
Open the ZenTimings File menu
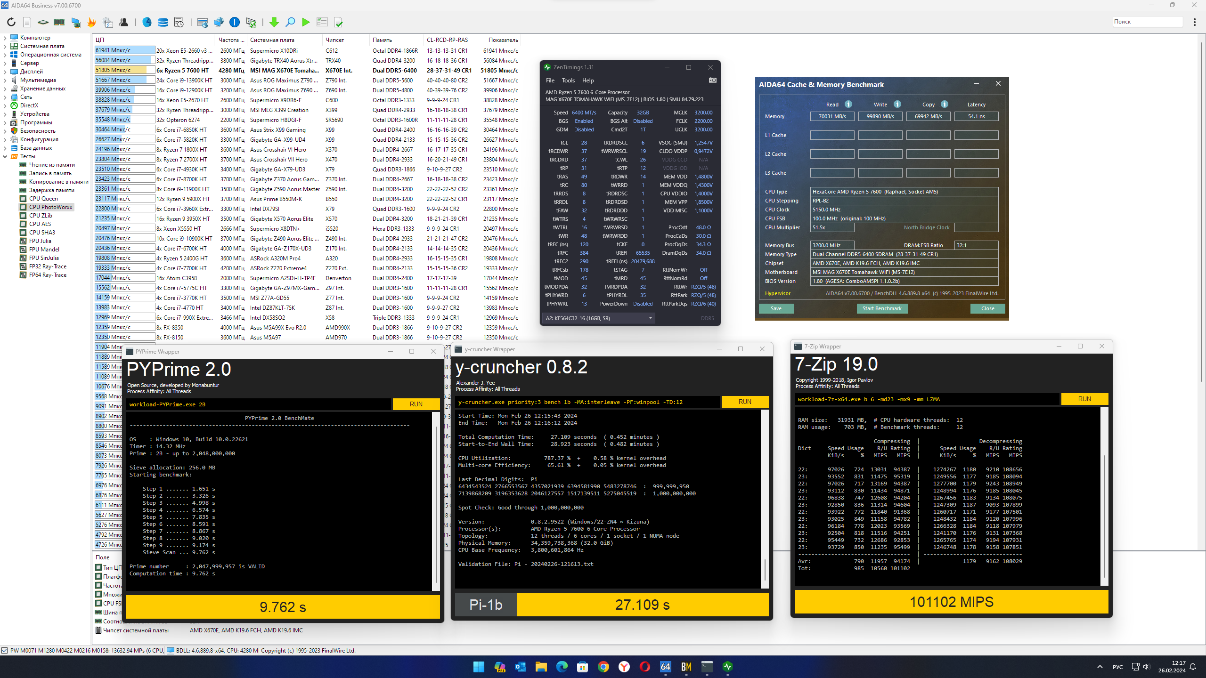tap(550, 81)
